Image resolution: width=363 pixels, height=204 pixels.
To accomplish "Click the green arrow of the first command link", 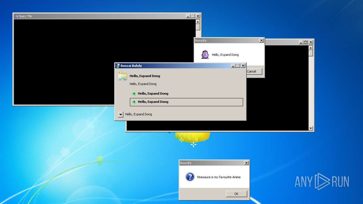I will tap(134, 94).
